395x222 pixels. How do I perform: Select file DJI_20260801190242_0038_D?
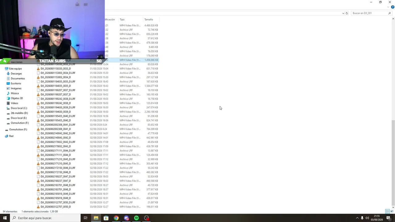pyautogui.click(x=56, y=103)
